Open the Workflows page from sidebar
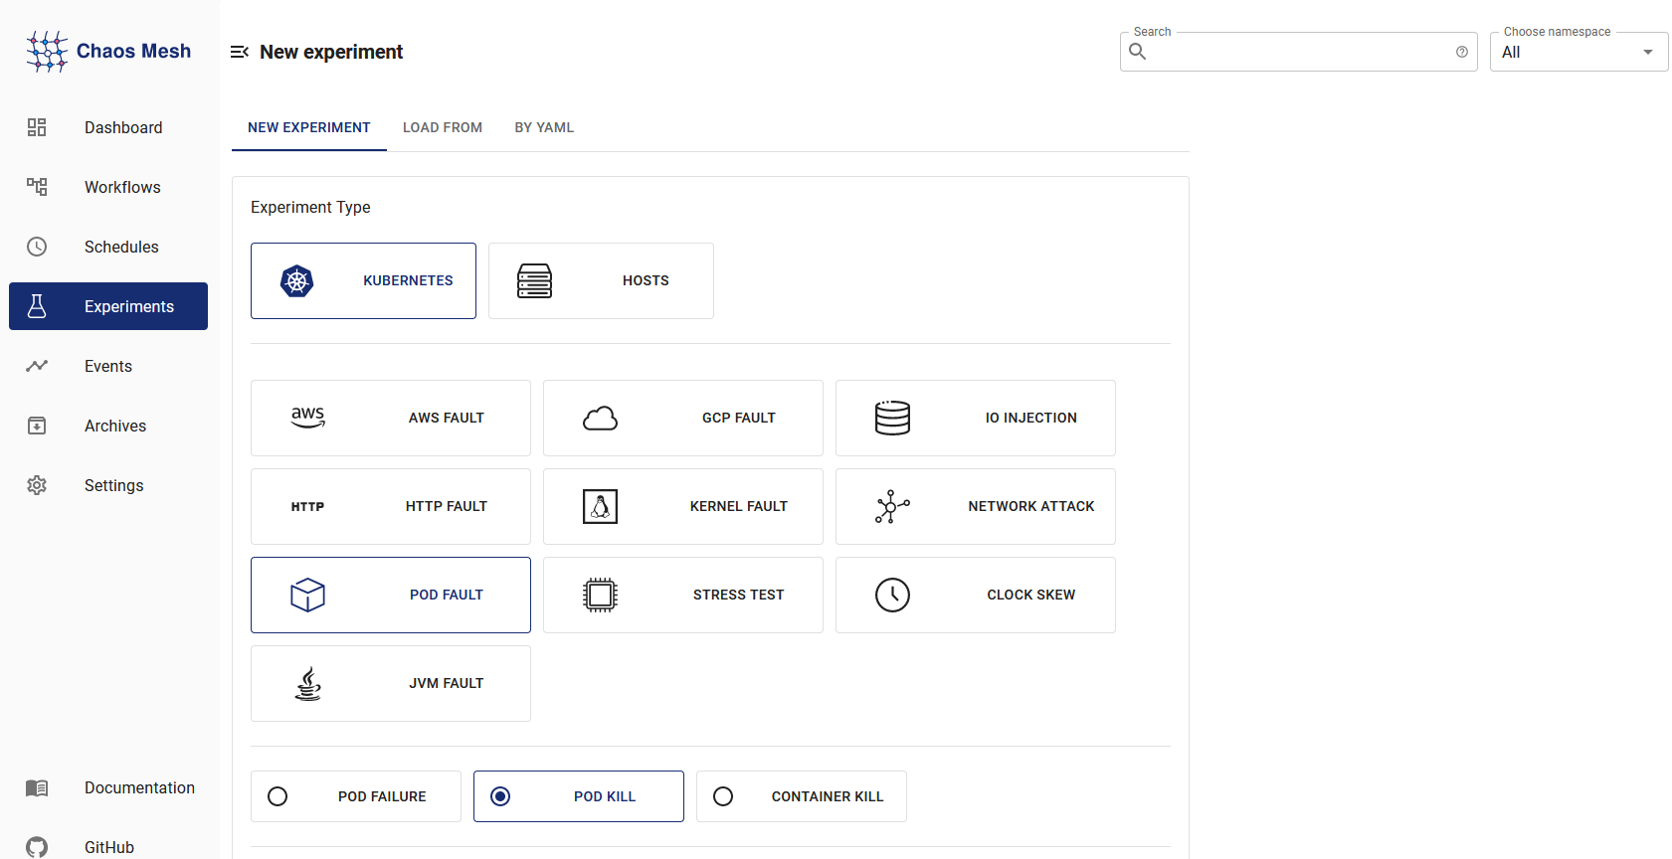The image size is (1672, 859). [x=108, y=187]
